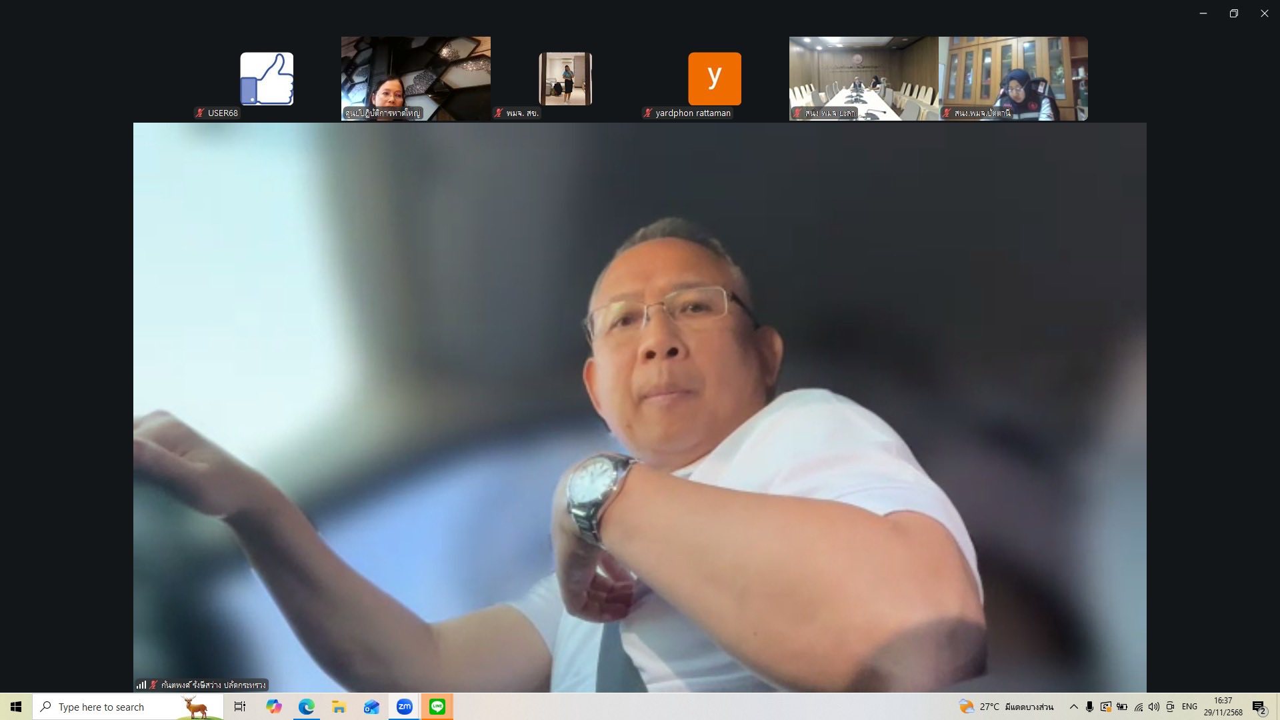Switch ENG input language

(1189, 707)
